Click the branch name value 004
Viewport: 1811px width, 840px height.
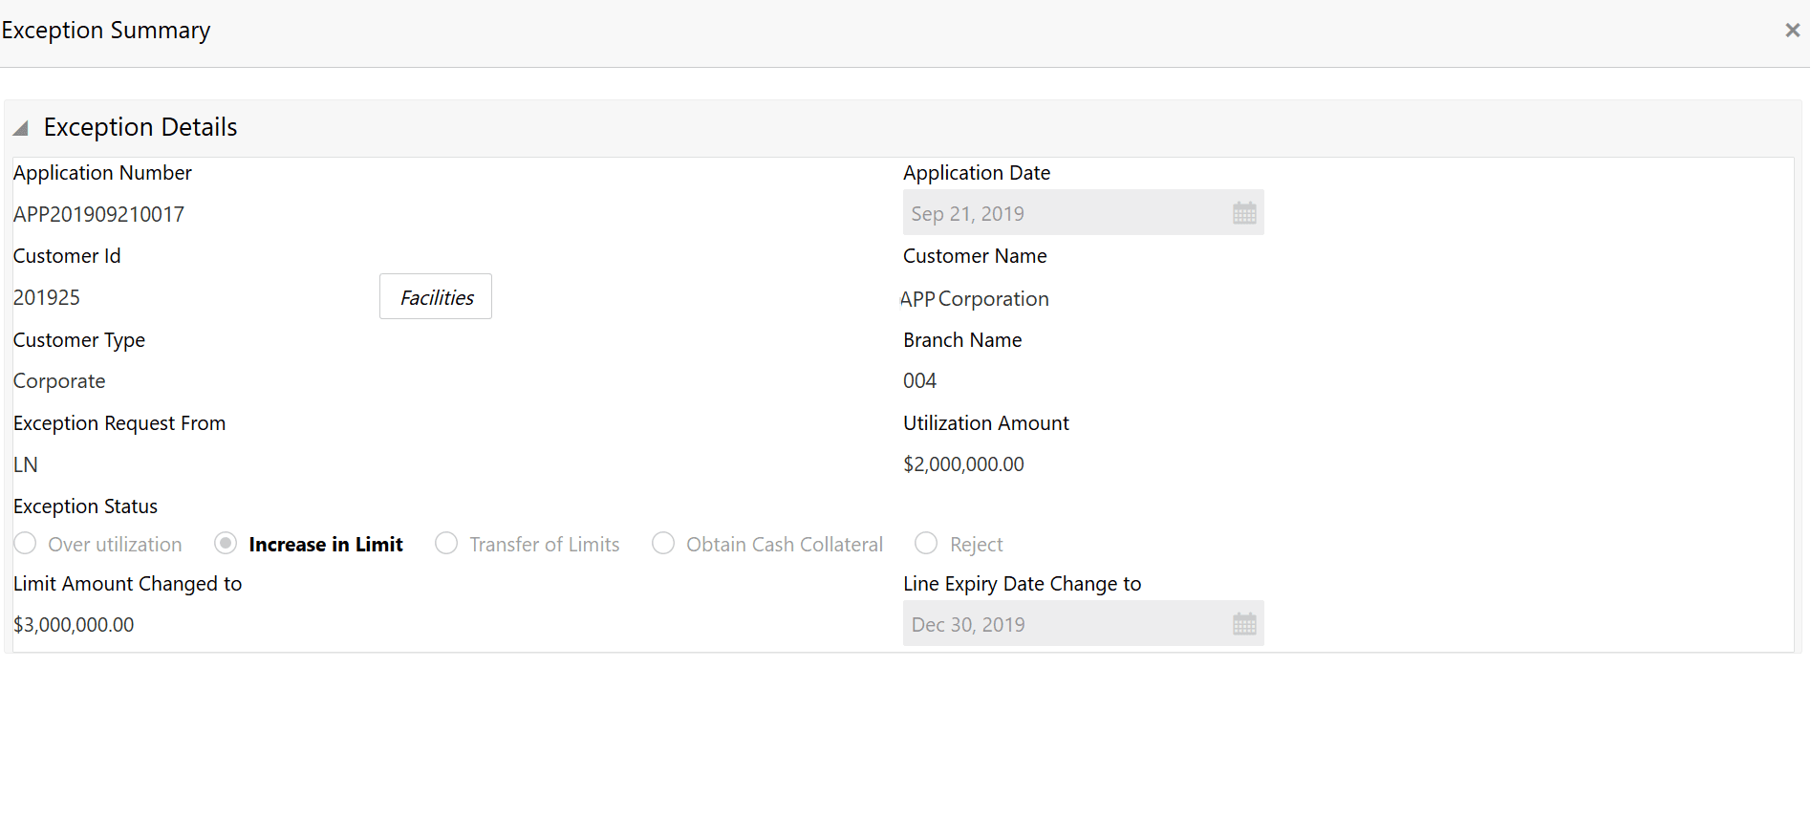point(919,380)
